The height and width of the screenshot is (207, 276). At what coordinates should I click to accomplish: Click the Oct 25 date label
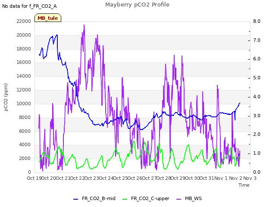coord(121,178)
